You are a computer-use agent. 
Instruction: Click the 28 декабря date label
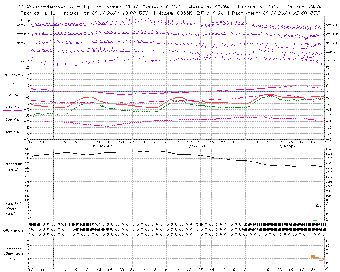[194, 146]
